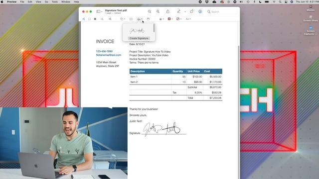Select the Redact selection tool
Viewport: 319px width, 179px height.
[95, 19]
